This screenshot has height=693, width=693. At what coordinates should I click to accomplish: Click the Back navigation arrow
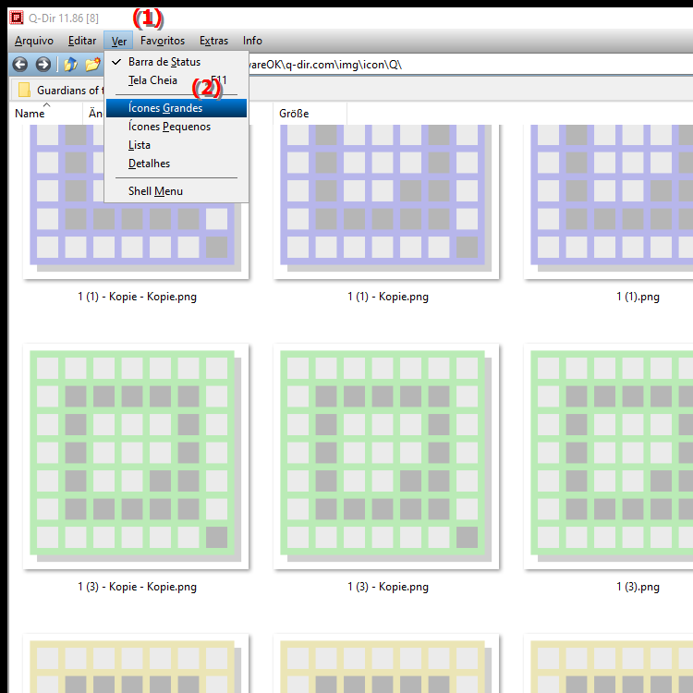[19, 65]
